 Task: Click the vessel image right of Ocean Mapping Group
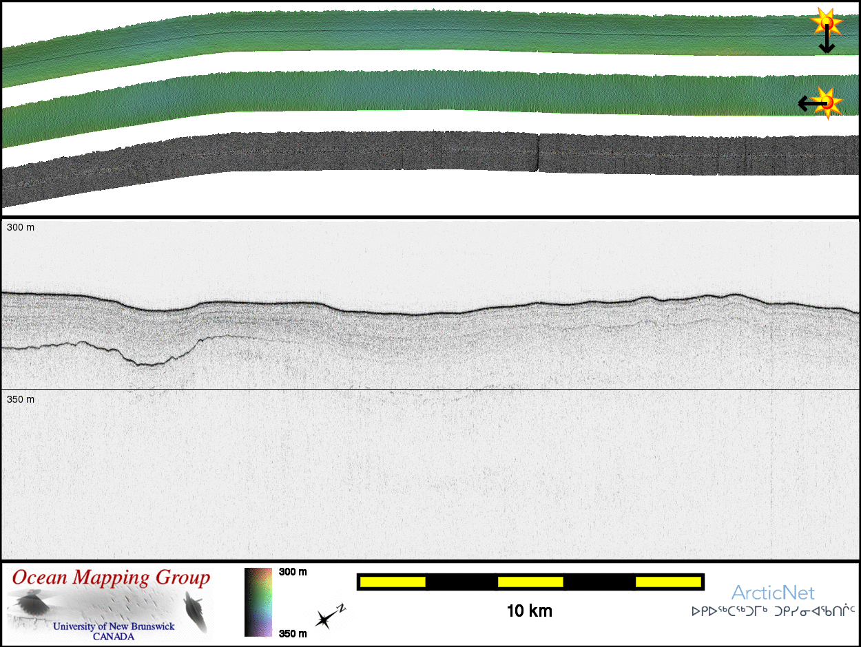click(x=196, y=611)
